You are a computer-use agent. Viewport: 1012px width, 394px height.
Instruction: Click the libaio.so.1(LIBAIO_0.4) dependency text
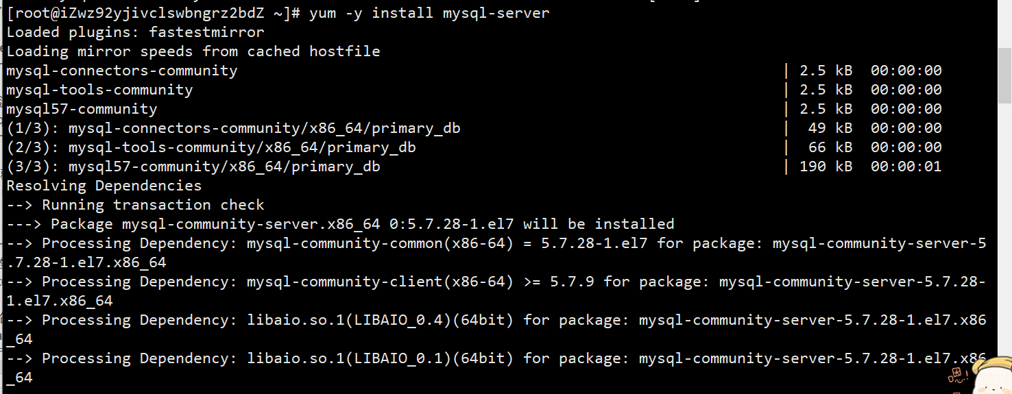[380, 320]
